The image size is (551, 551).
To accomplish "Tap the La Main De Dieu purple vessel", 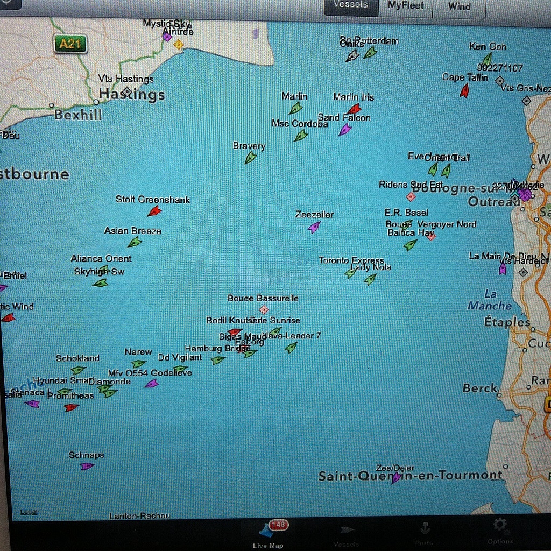I will (x=503, y=269).
